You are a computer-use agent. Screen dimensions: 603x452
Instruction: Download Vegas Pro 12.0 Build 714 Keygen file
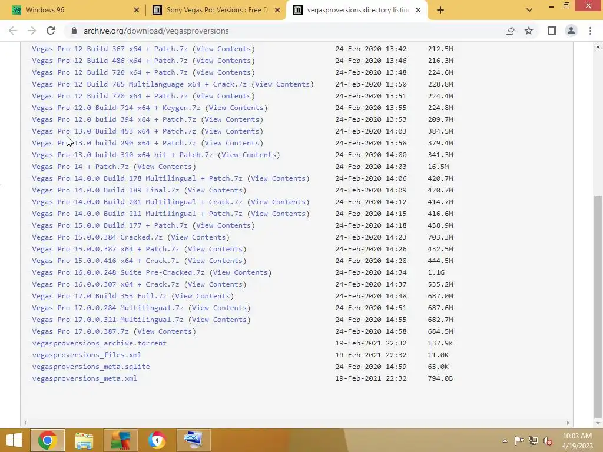(x=116, y=108)
